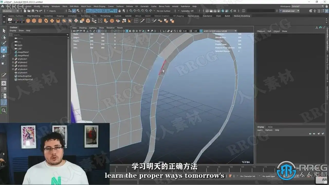Open the ACES 1.0 SDR-video view transform dropdown

(x=220, y=31)
